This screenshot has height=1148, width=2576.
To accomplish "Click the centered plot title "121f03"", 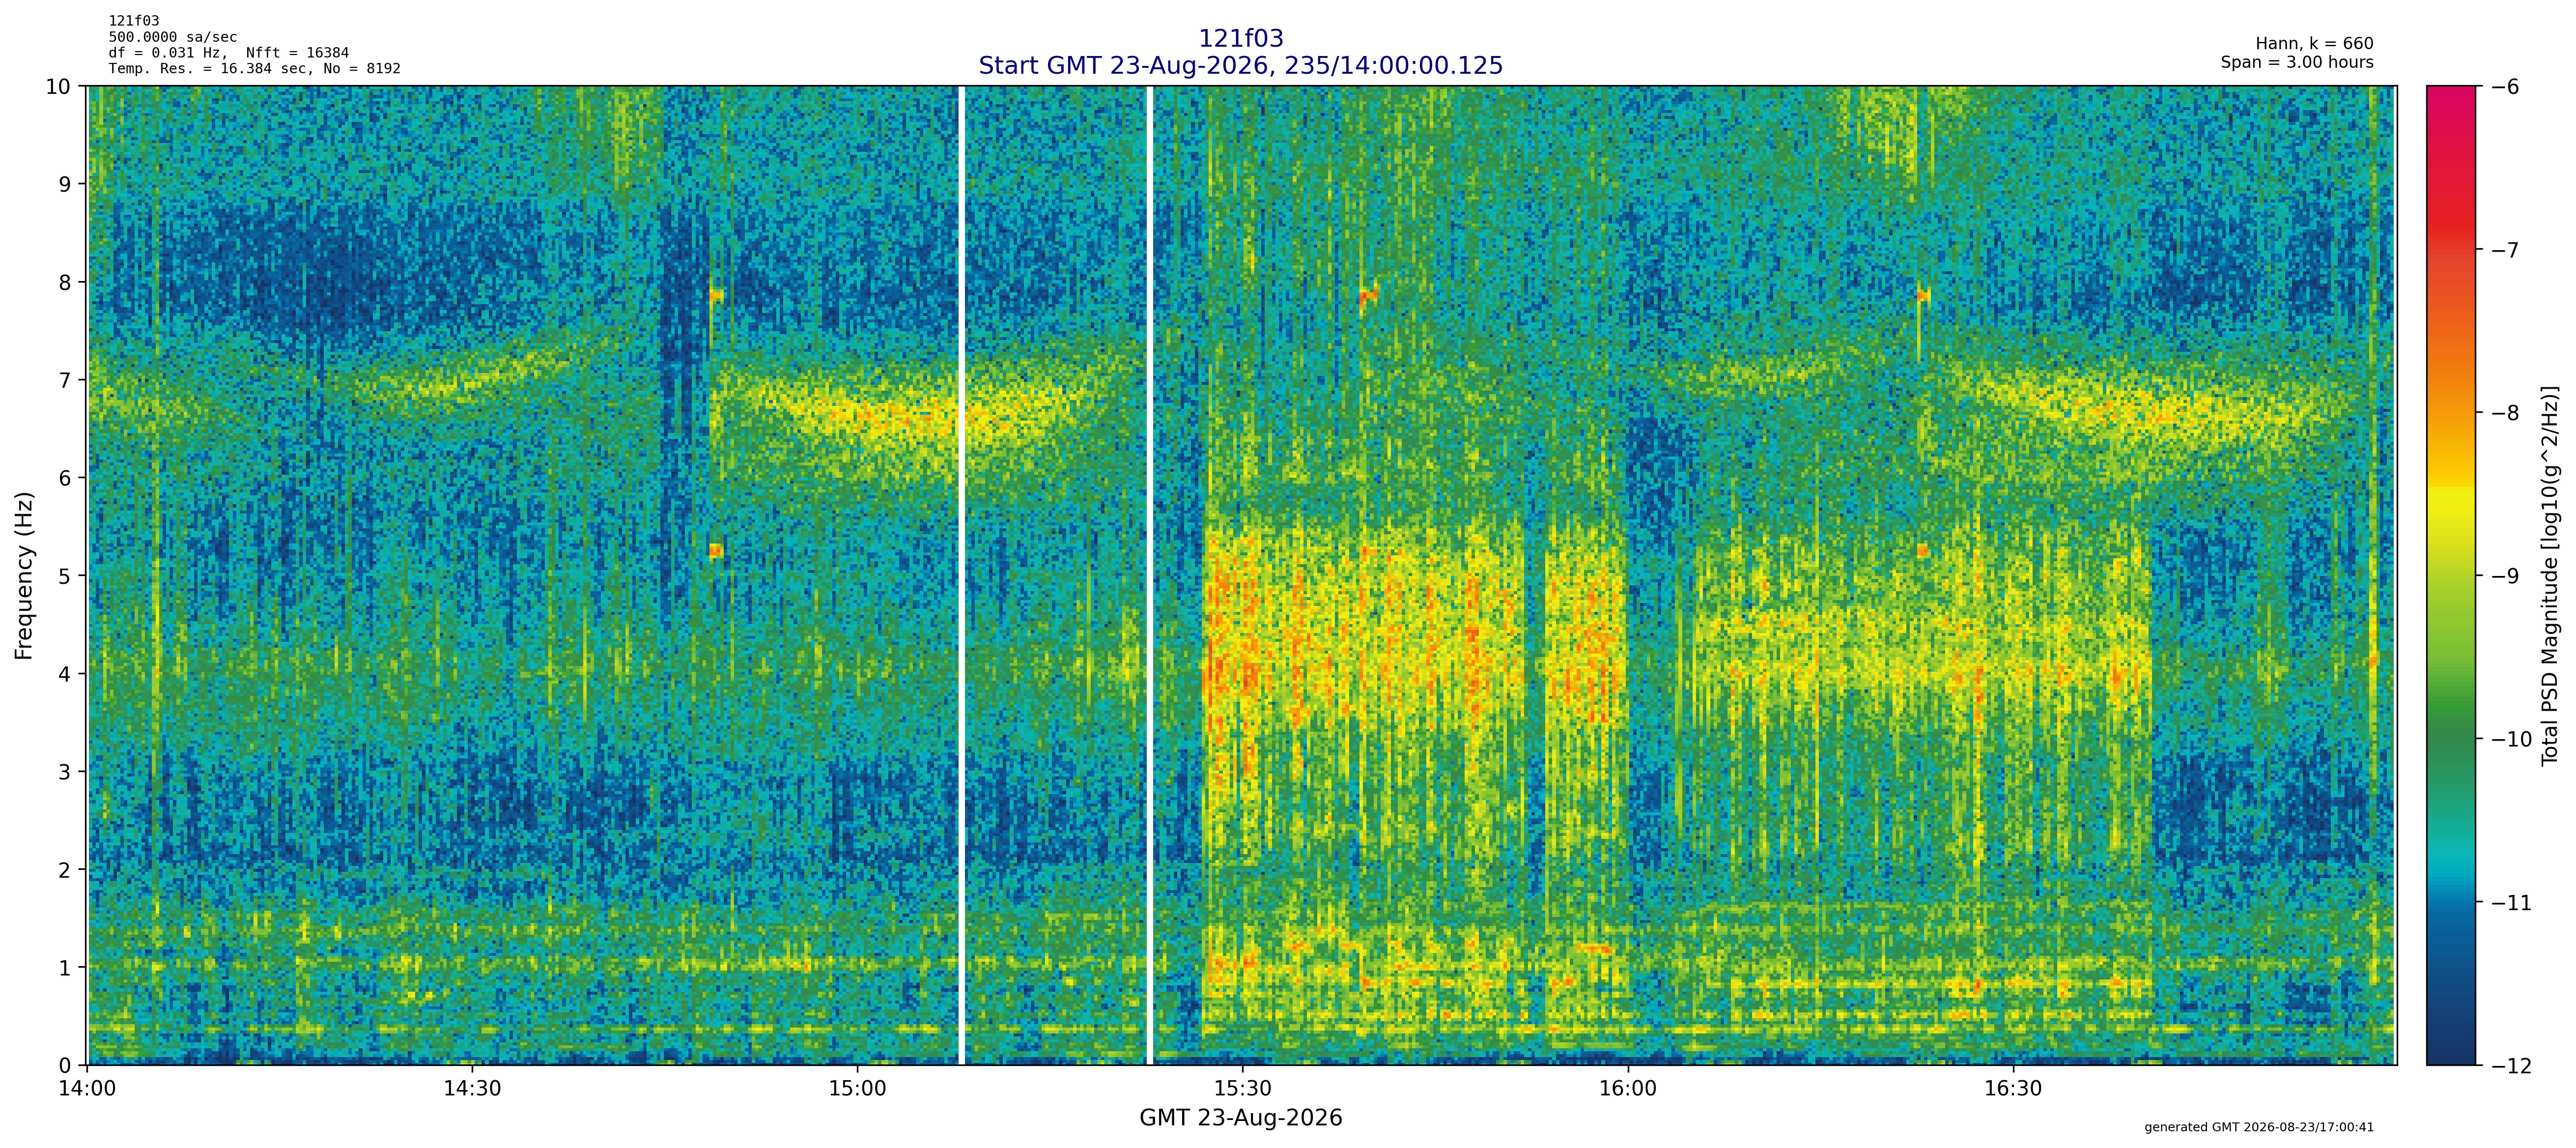I will click(1240, 38).
